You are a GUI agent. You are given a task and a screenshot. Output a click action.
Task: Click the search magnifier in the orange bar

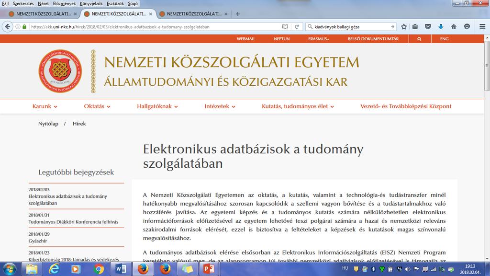click(x=419, y=39)
